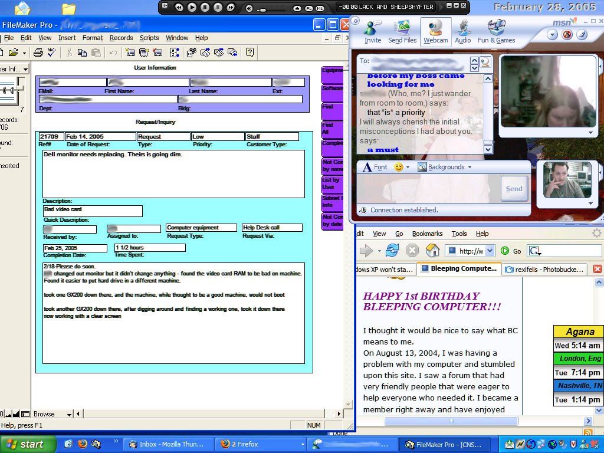604x453 pixels.
Task: Open the Records menu in FileMaker
Action: pos(121,38)
